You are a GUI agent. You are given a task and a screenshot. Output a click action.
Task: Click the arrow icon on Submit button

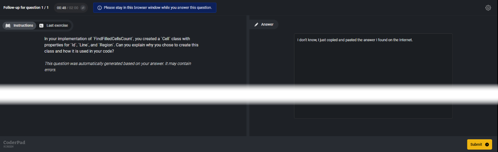487,144
